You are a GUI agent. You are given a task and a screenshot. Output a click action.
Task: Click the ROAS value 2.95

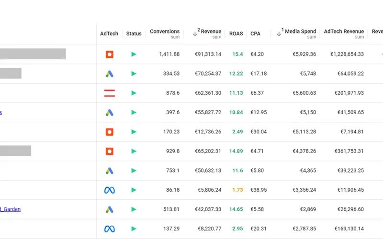click(237, 228)
